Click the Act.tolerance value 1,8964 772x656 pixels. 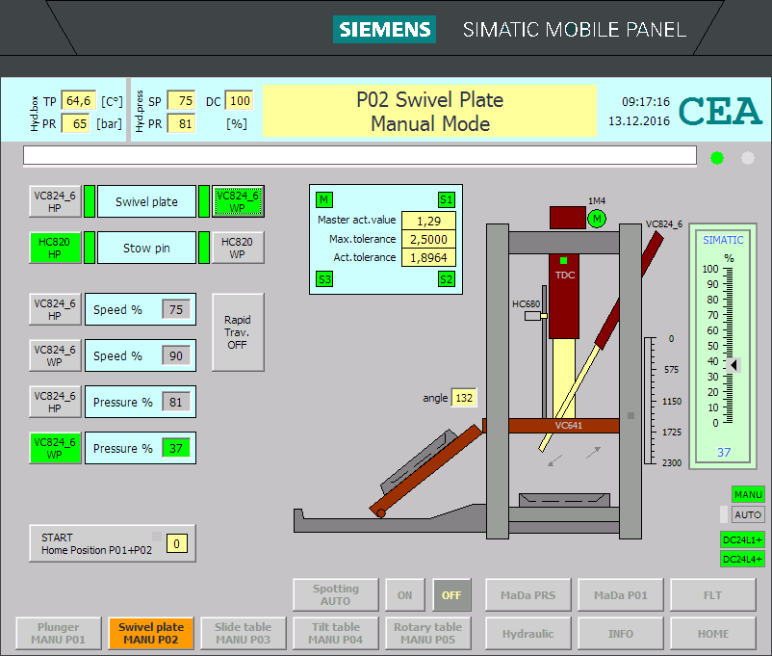point(428,257)
